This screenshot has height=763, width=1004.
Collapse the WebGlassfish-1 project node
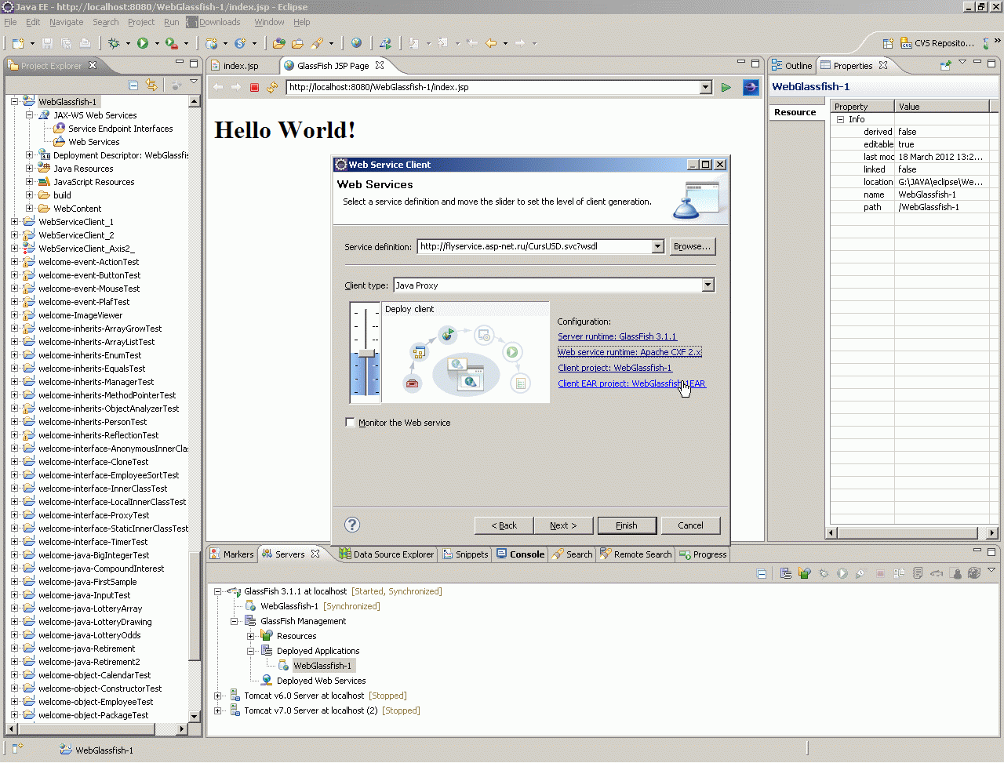(14, 102)
